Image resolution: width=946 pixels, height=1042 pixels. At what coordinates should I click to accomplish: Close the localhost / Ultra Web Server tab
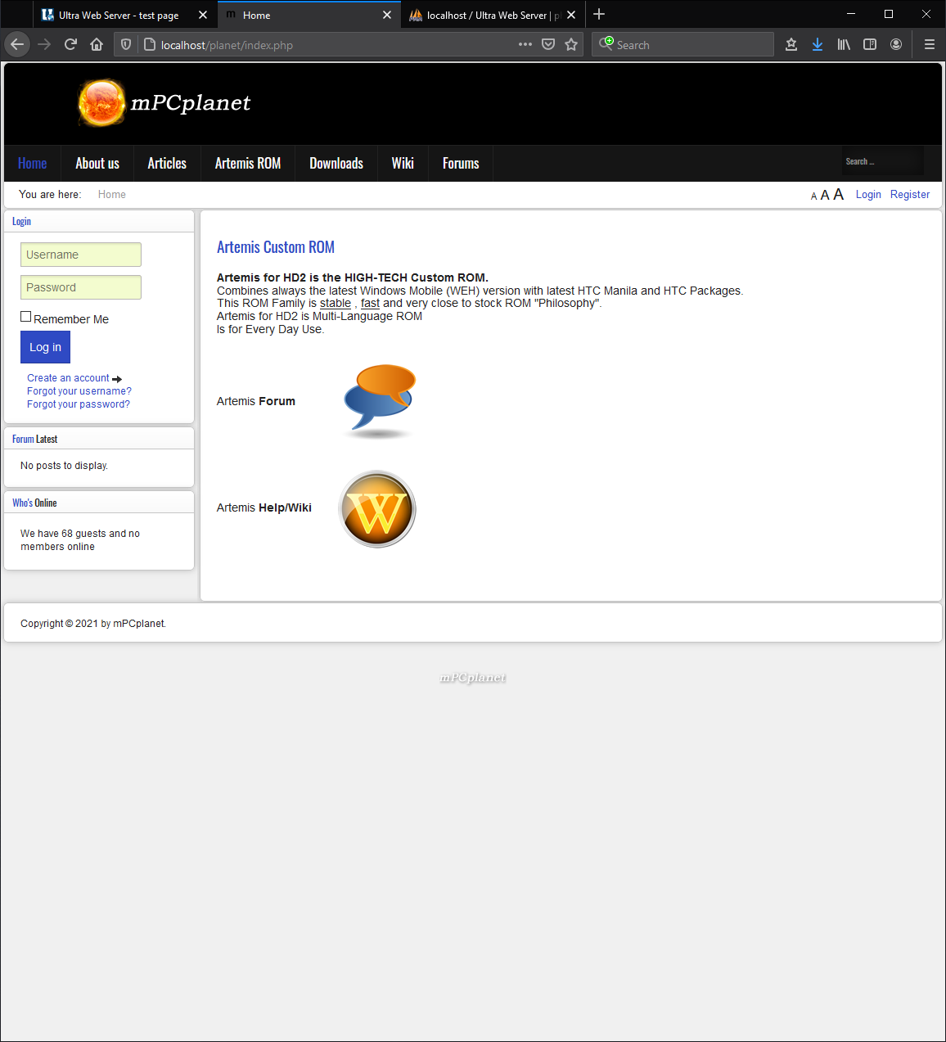click(571, 15)
